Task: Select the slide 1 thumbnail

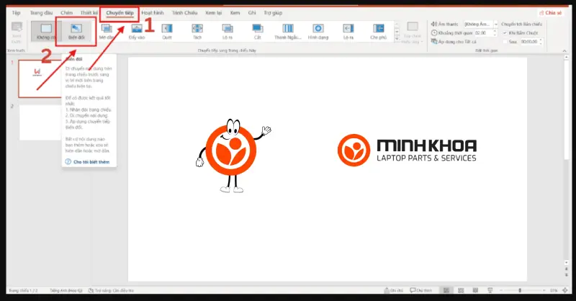Action: point(40,78)
